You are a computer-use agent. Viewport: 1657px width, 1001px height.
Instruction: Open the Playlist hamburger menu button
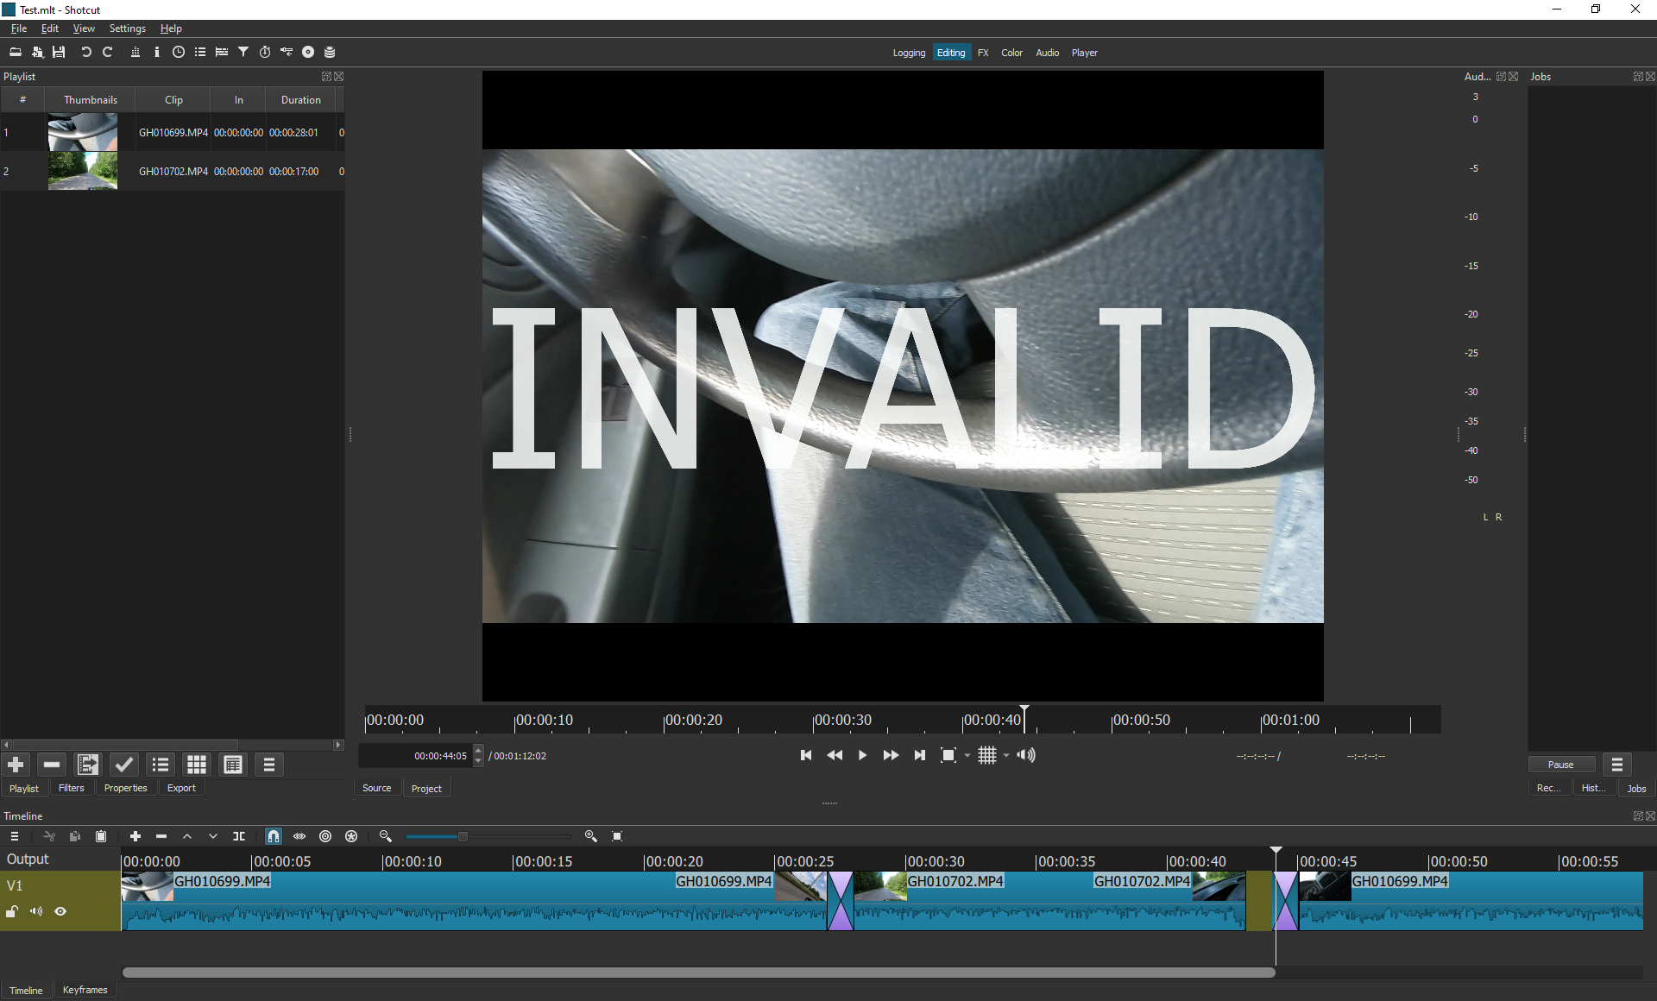(269, 765)
